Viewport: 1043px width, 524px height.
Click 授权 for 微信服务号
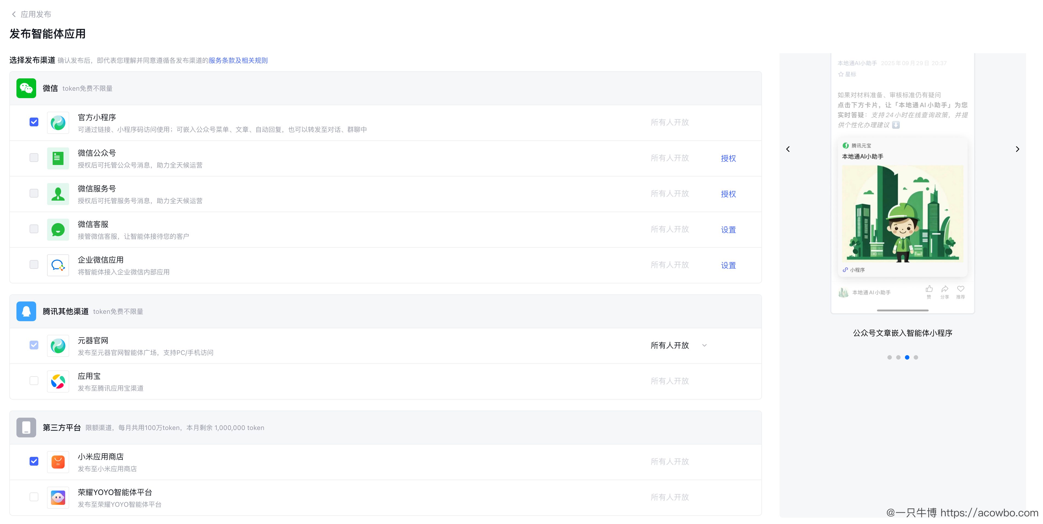728,194
